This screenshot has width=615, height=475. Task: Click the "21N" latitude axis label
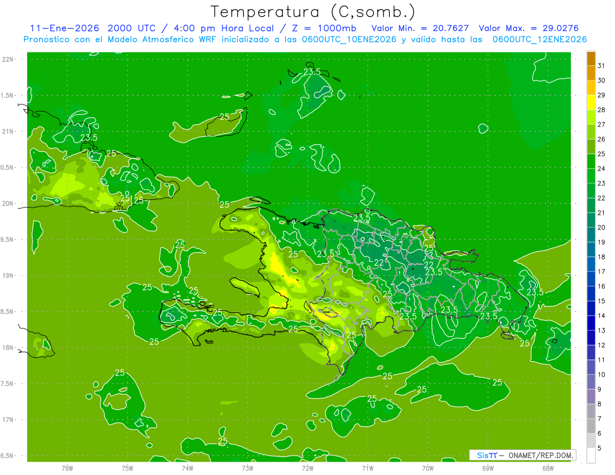pos(9,132)
